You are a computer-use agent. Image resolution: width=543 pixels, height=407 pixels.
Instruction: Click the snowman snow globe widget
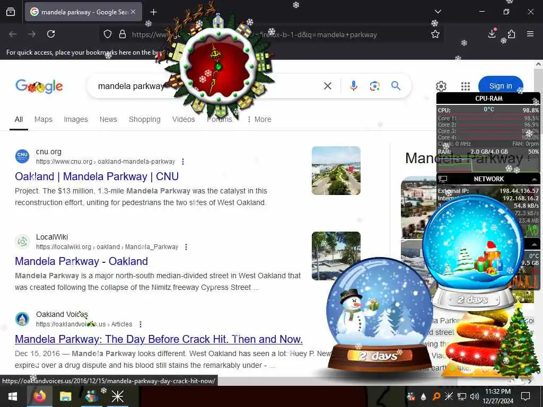point(379,315)
